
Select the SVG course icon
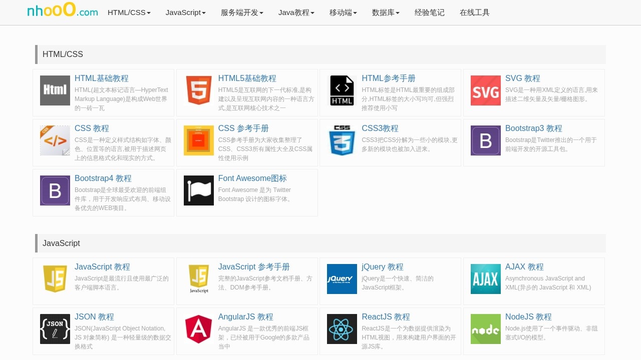tap(485, 90)
